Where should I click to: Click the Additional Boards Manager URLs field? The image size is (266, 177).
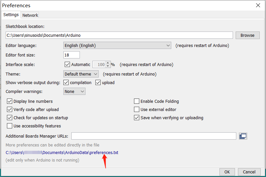tap(154, 136)
